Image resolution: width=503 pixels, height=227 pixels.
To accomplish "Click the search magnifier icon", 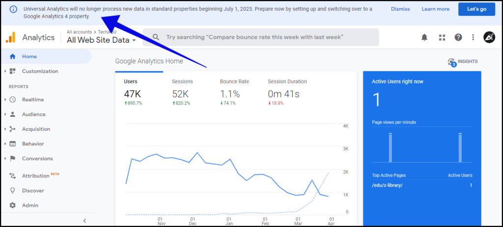I will [156, 37].
